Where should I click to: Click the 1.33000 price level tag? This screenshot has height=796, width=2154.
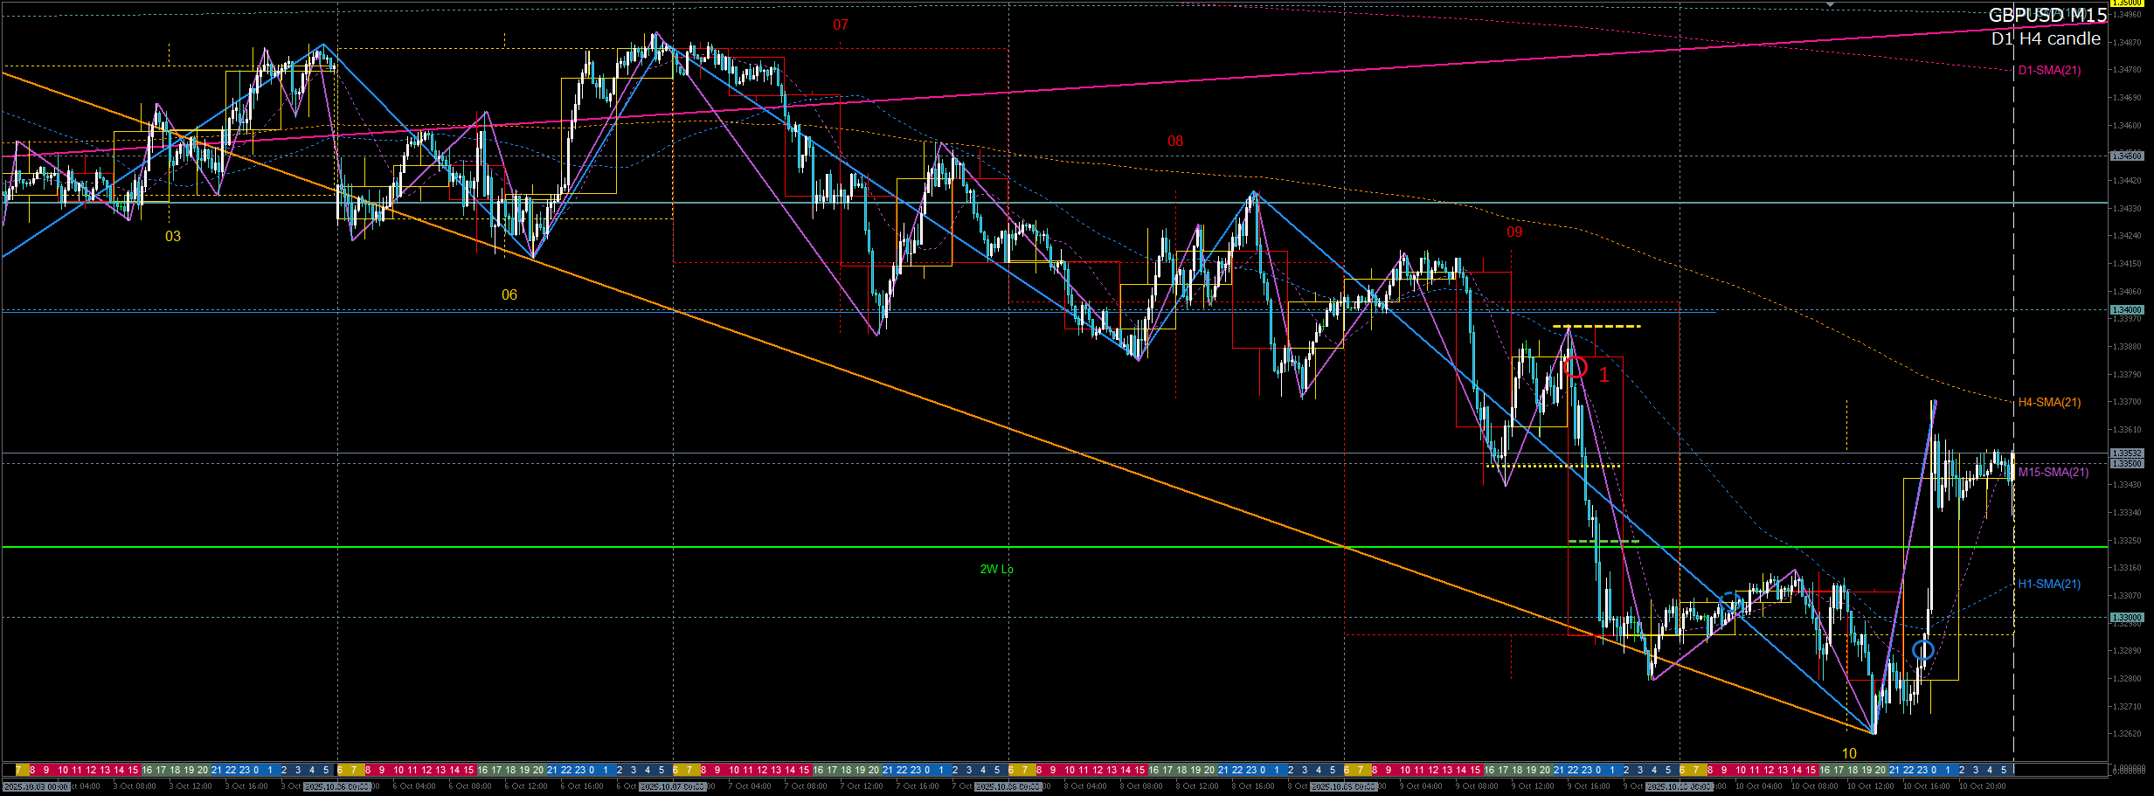[x=2125, y=618]
